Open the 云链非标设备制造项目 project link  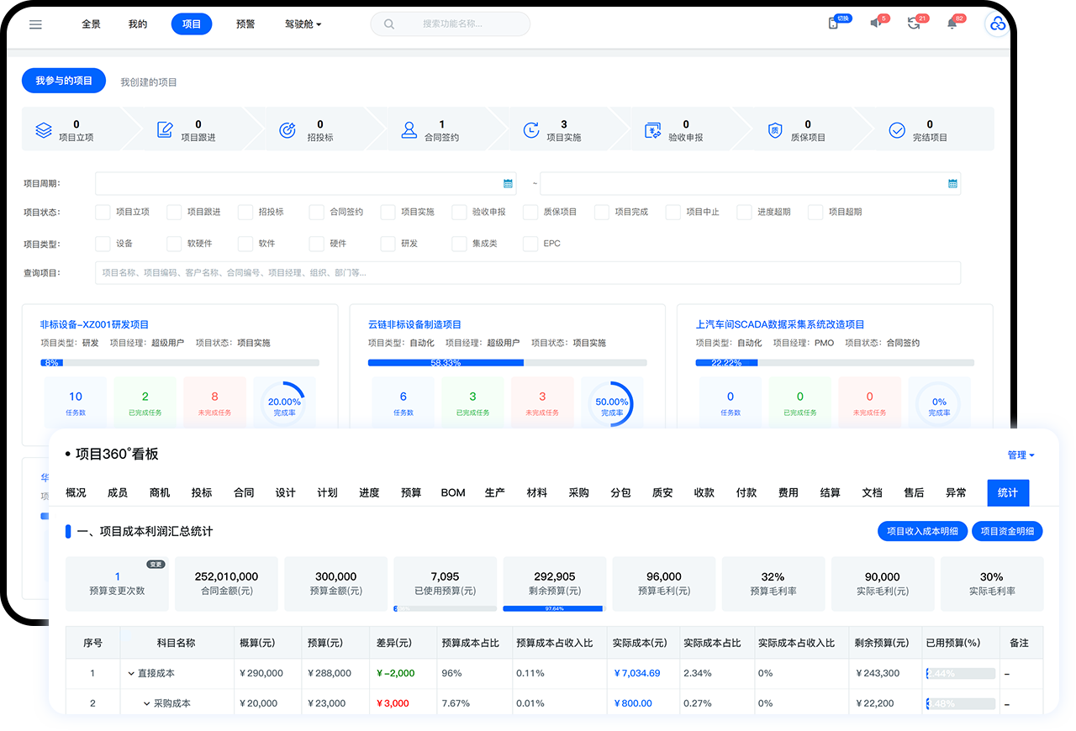[x=414, y=324]
